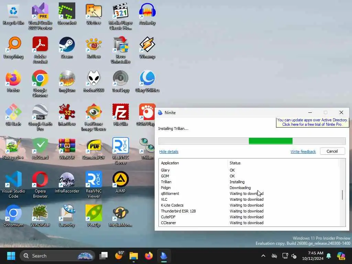Click the AIMP desktop icon
The image size is (352, 264).
pyautogui.click(x=121, y=182)
